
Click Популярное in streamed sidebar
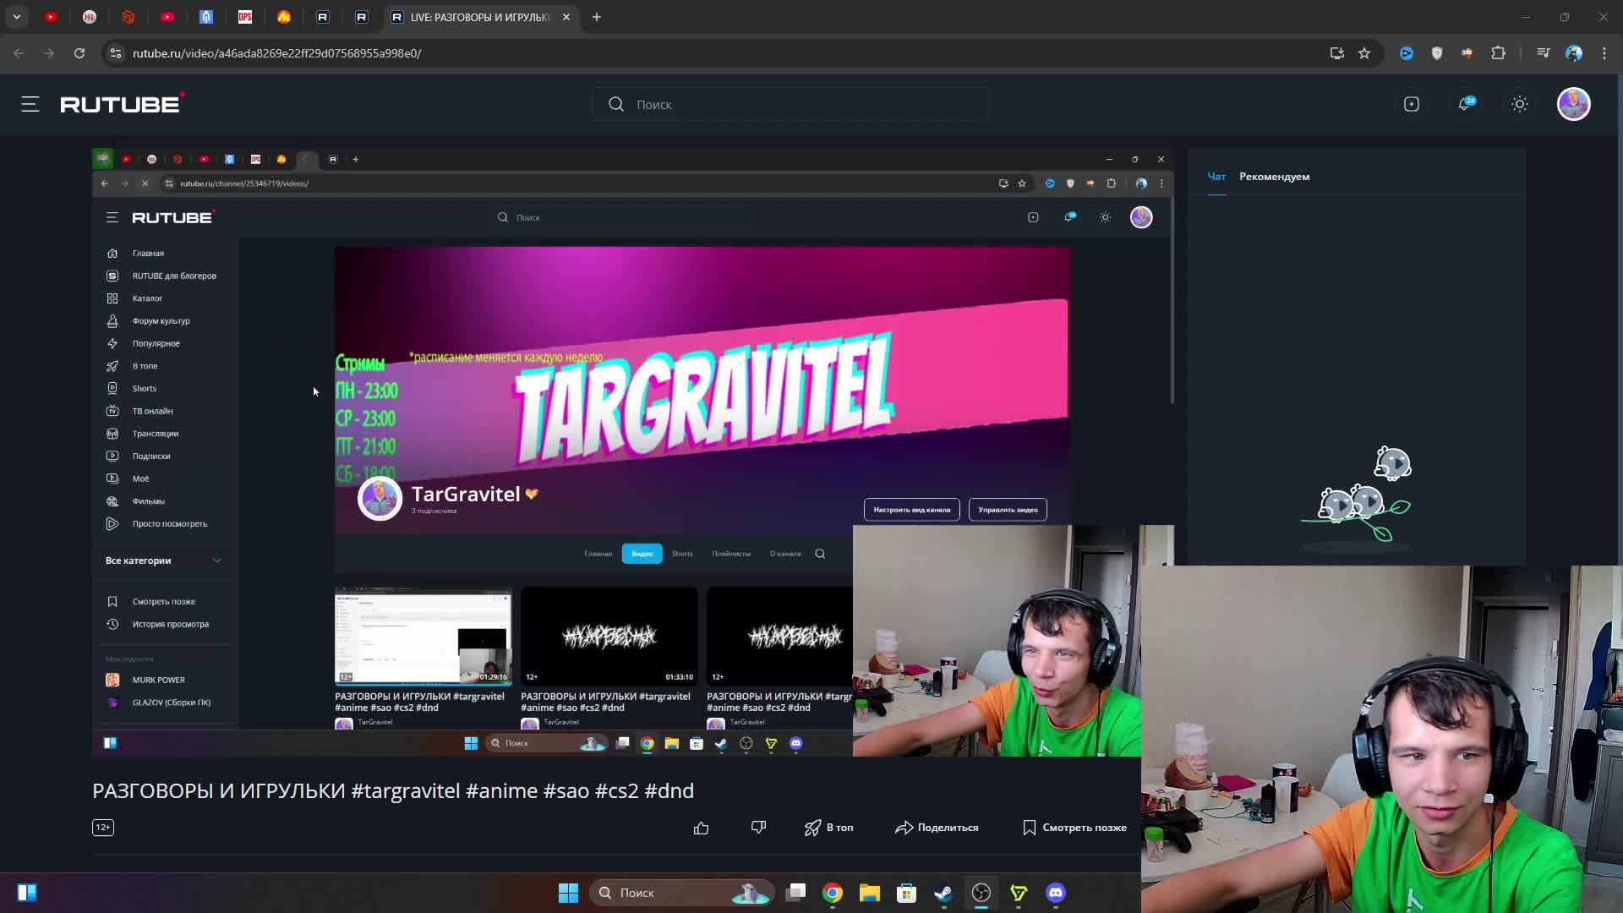pos(156,343)
